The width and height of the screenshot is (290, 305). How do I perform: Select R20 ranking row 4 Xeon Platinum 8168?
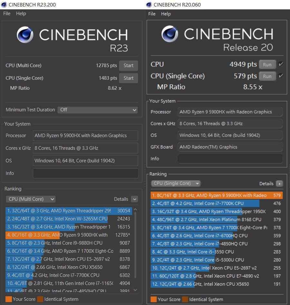click(217, 219)
